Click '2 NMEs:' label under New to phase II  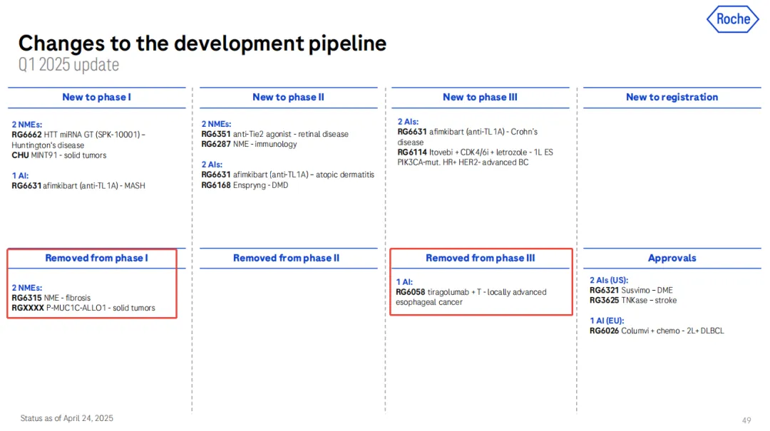coord(216,124)
